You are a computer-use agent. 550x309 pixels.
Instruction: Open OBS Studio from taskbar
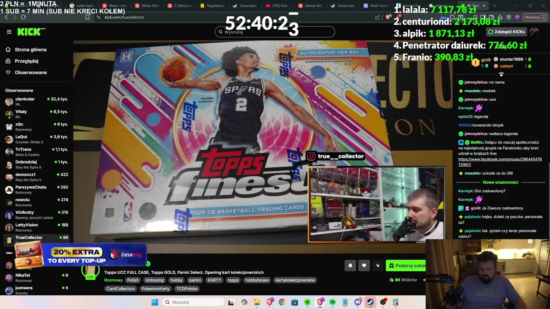tap(383, 302)
